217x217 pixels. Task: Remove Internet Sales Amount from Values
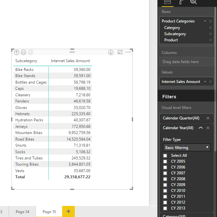[x=210, y=82]
